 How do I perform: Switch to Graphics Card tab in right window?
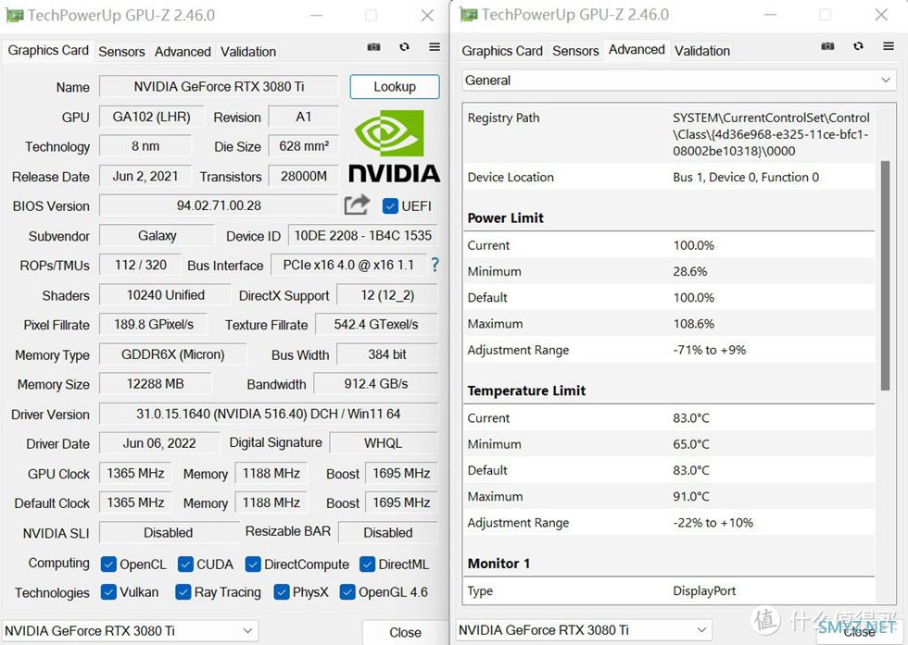tap(502, 51)
